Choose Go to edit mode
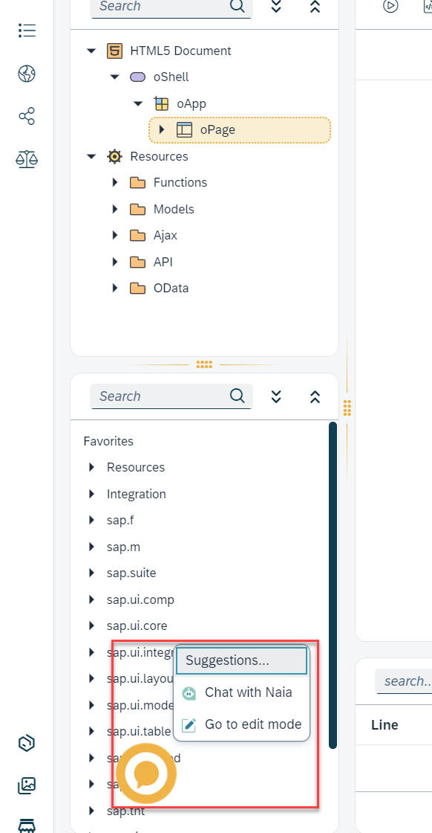Image resolution: width=432 pixels, height=833 pixels. tap(242, 724)
